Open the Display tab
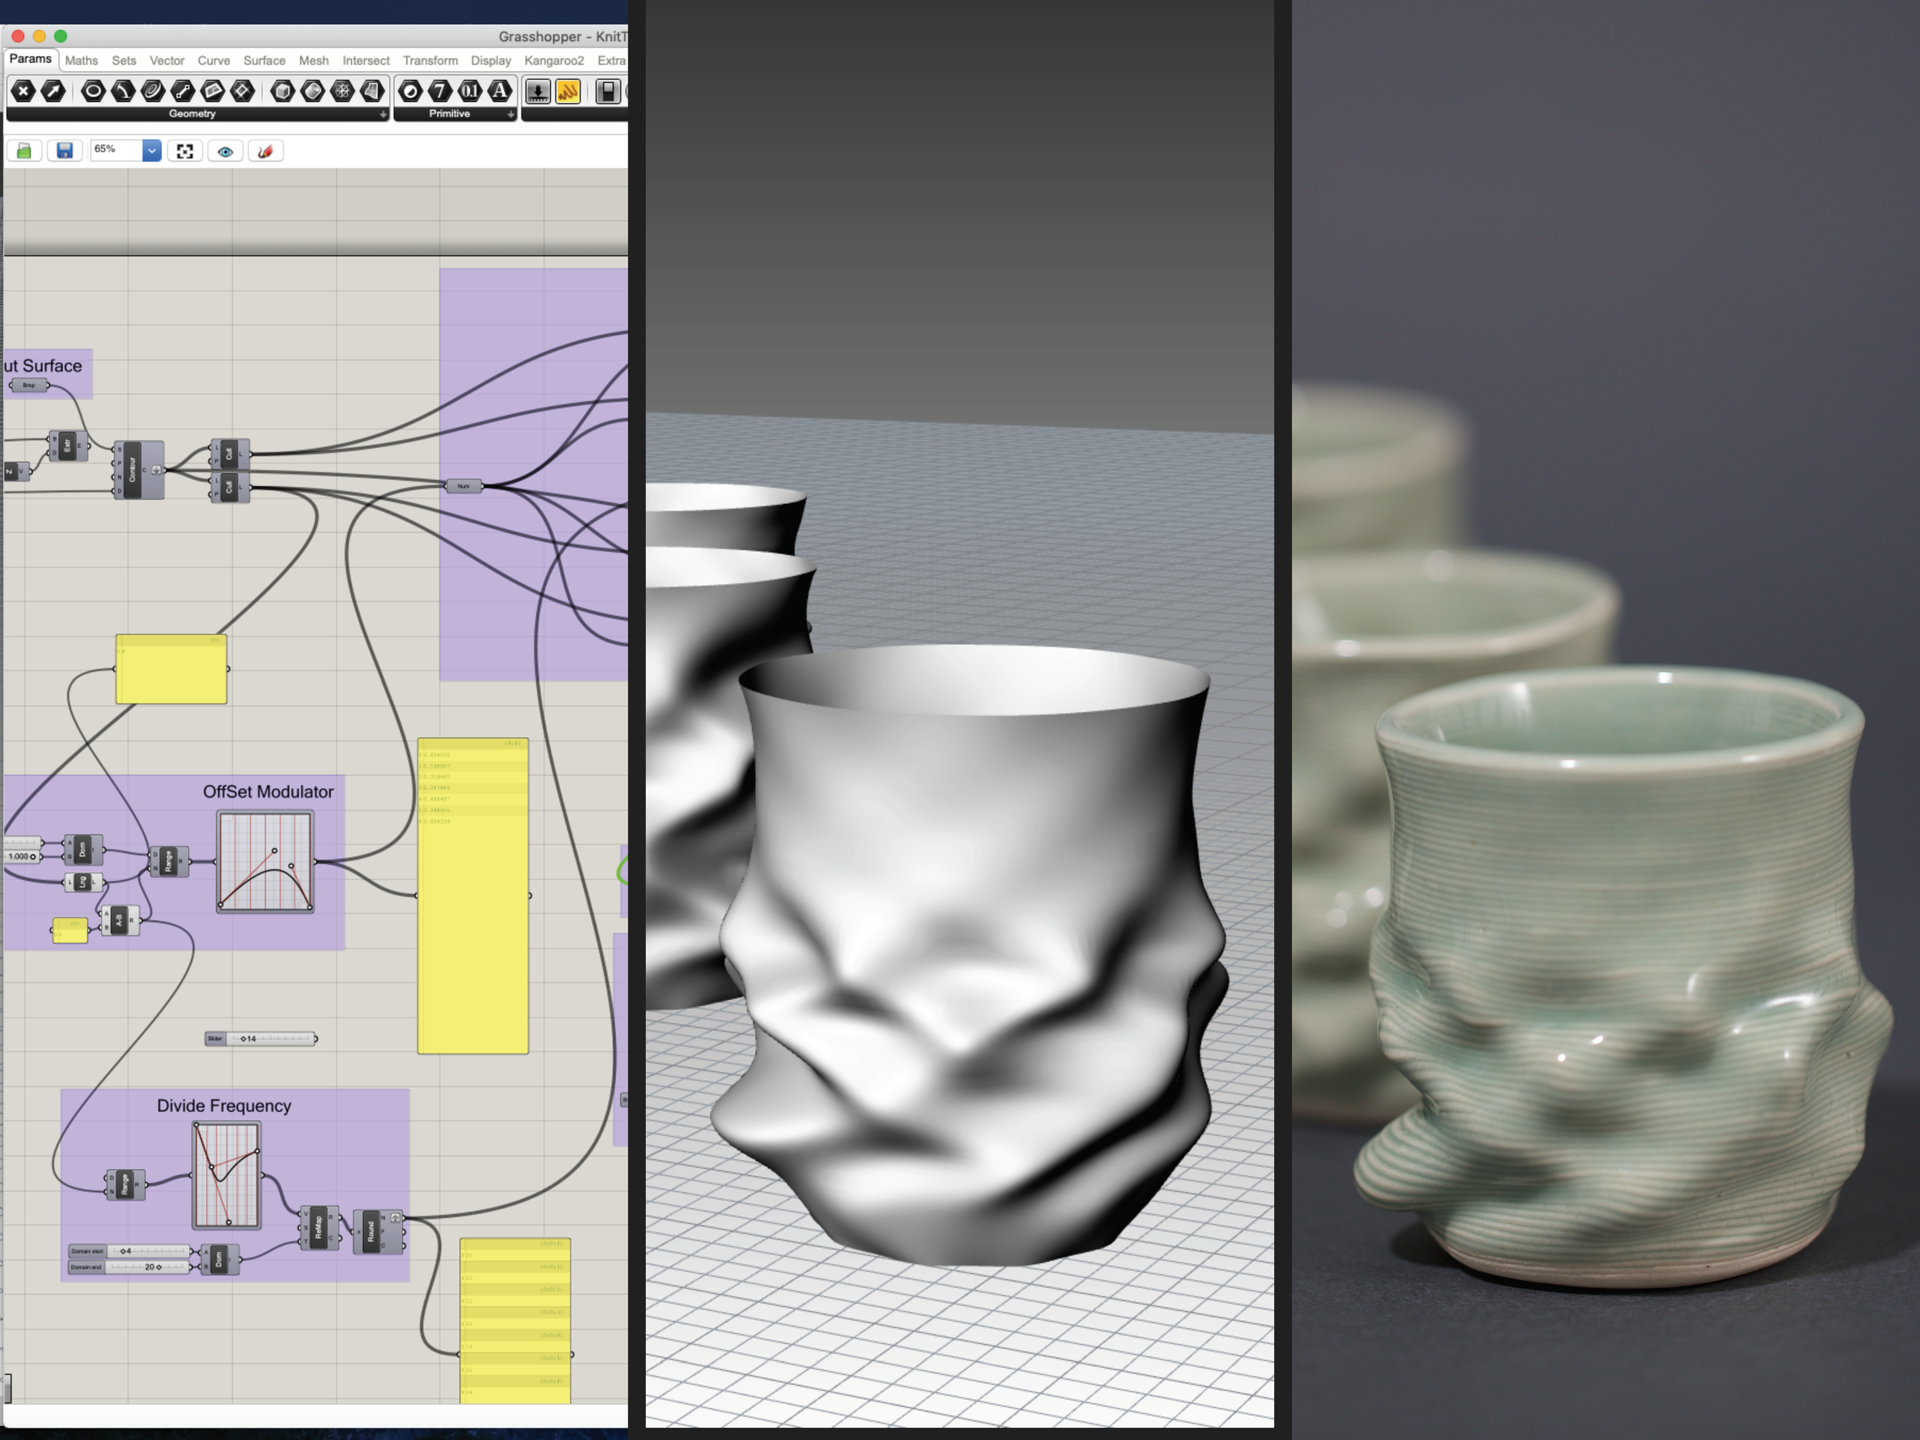This screenshot has width=1920, height=1440. click(491, 61)
